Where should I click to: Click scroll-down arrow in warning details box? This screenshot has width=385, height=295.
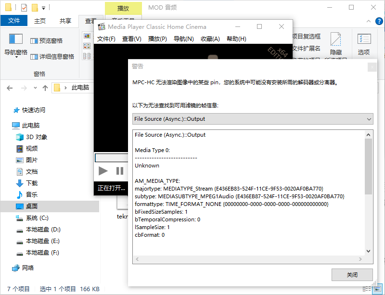point(368,251)
